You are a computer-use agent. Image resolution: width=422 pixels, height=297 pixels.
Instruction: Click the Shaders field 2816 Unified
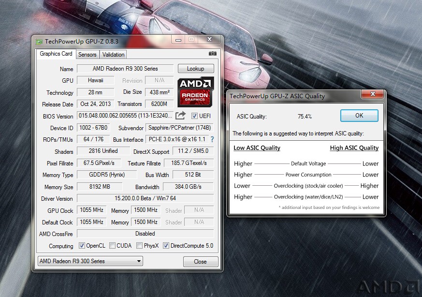click(x=103, y=151)
